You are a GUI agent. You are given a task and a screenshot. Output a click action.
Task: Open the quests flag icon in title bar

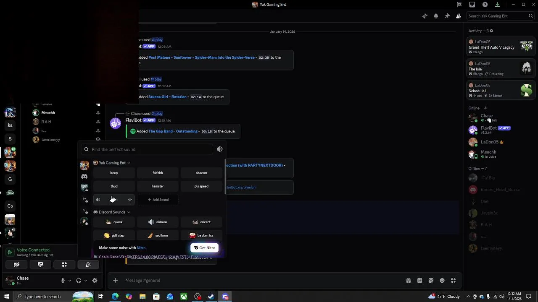coord(459,5)
